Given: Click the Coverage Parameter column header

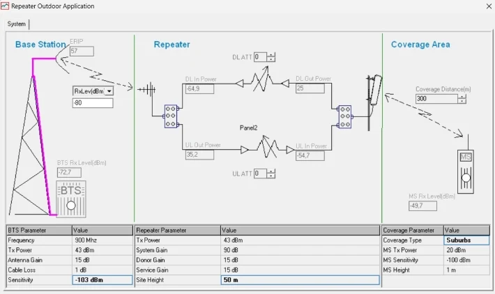Looking at the screenshot, I should [x=413, y=231].
